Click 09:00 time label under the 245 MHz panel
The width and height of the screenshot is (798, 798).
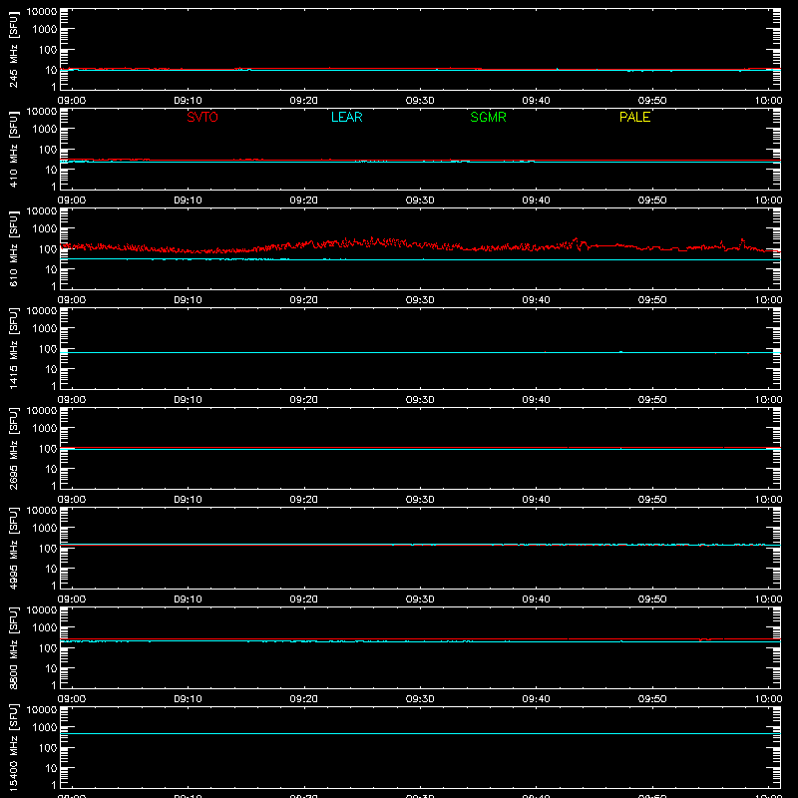(x=71, y=101)
